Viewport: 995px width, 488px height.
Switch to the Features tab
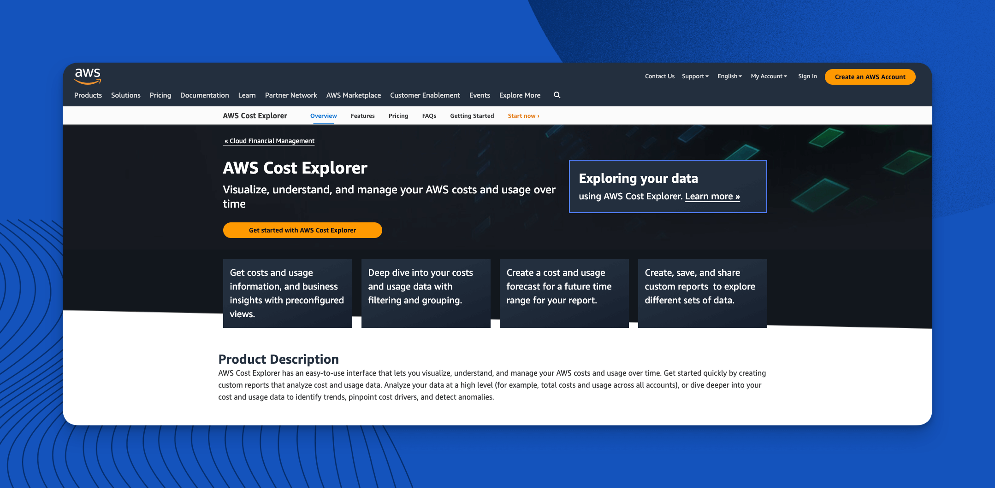pos(362,116)
